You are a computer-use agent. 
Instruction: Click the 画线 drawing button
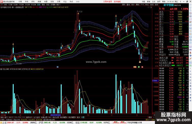(x=138, y=5)
